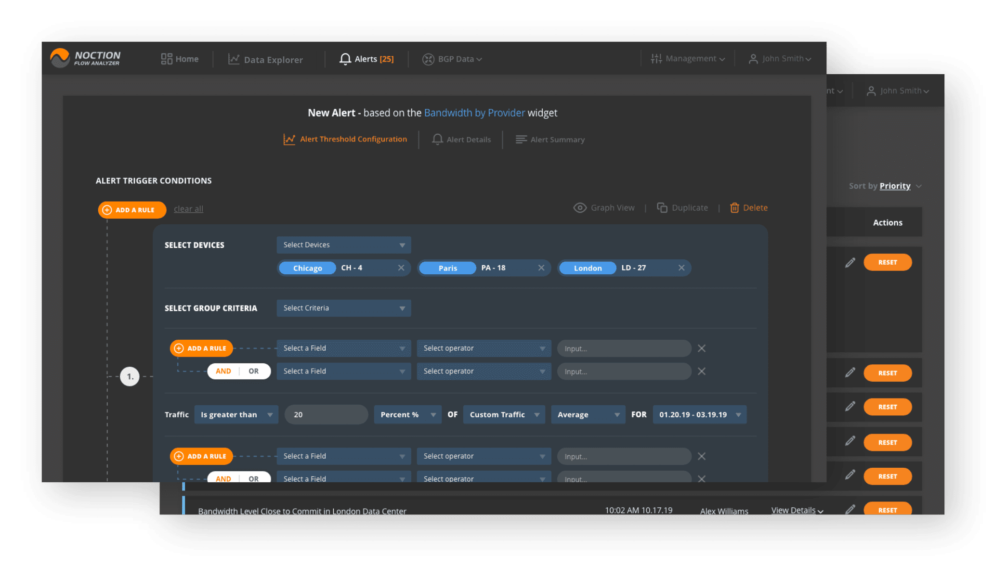The height and width of the screenshot is (577, 1007).
Task: Open the Select Criteria dropdown
Action: point(344,308)
